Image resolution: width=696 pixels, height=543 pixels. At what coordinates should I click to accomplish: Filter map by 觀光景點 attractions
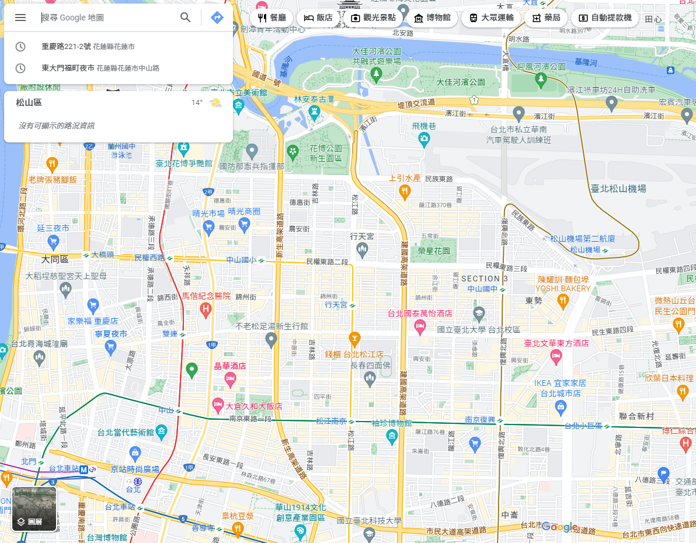pos(373,18)
